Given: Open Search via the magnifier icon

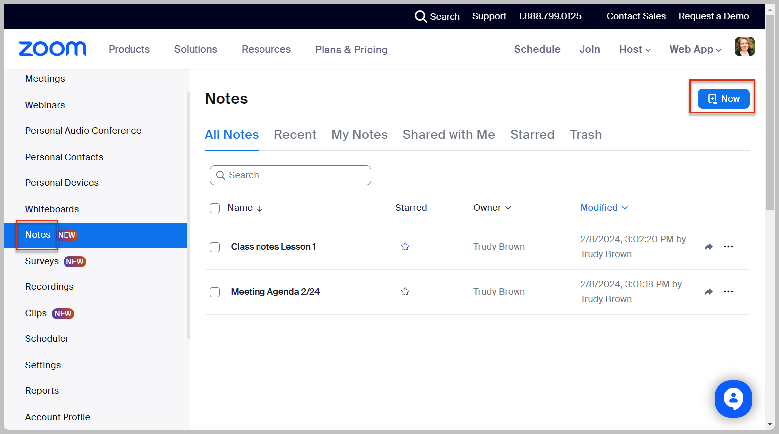Looking at the screenshot, I should click(421, 16).
